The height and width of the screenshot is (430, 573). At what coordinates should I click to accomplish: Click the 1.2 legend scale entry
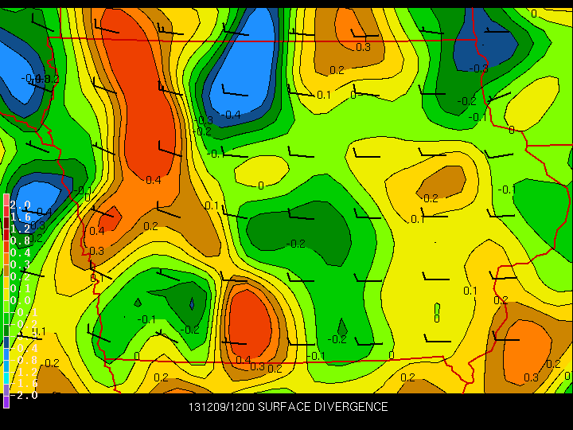tap(20, 228)
